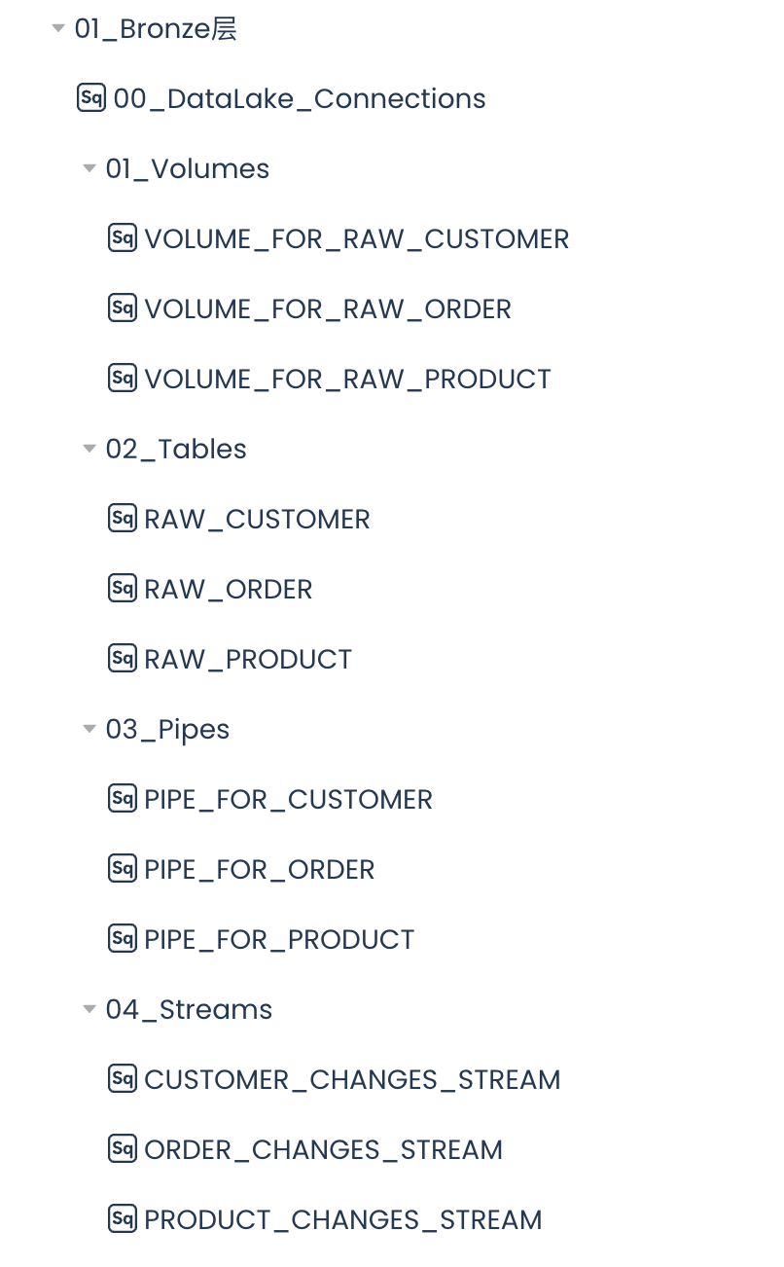
Task: Collapse the 03_Pipes folder arrow
Action: [89, 730]
